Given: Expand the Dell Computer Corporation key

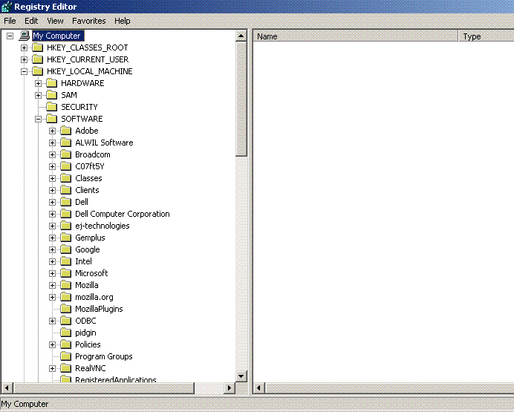Looking at the screenshot, I should [x=53, y=214].
